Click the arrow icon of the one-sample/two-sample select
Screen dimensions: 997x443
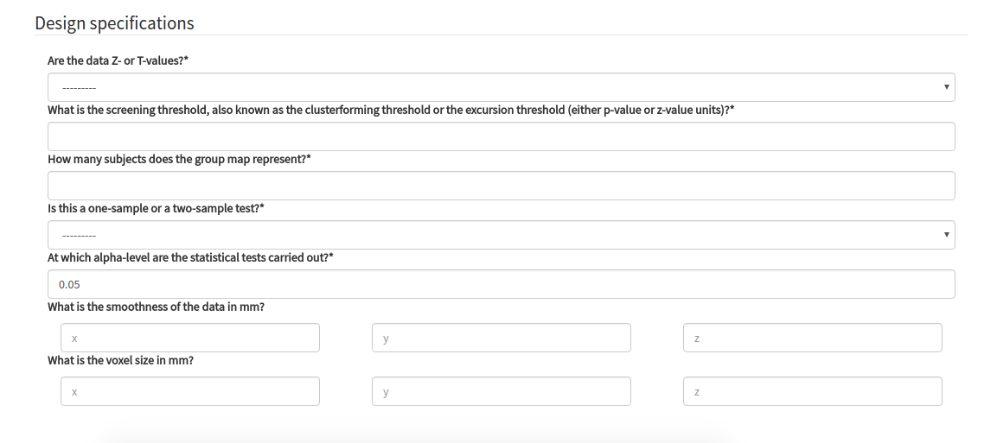pyautogui.click(x=946, y=235)
